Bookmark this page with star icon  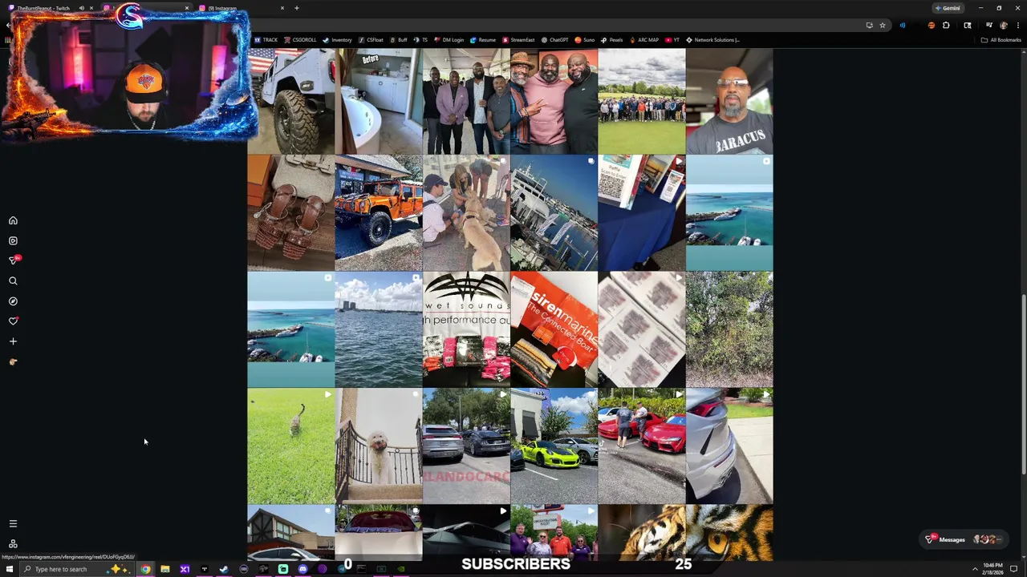click(x=883, y=26)
